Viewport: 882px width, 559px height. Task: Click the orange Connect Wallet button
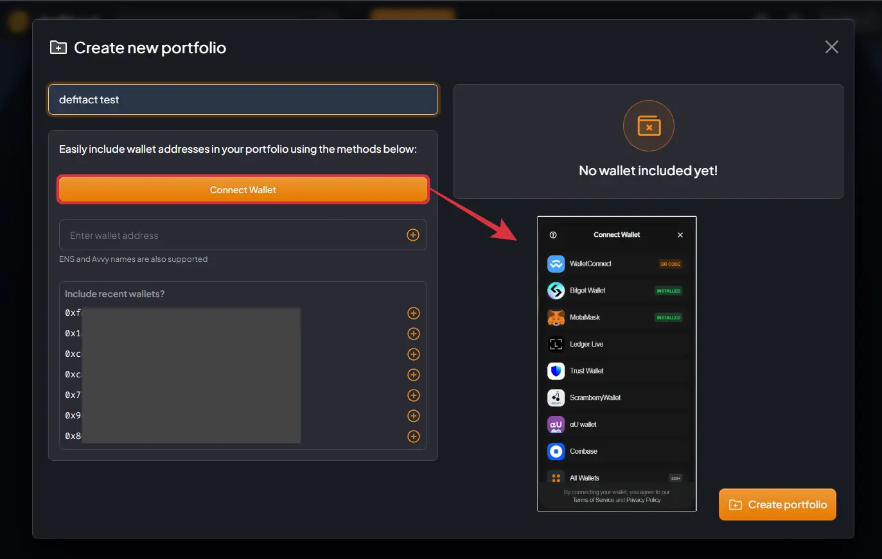(243, 190)
